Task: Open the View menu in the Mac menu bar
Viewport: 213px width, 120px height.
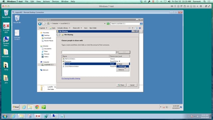Action: pyautogui.click(x=39, y=1)
